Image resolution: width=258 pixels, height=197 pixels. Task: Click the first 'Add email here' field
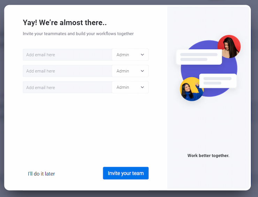click(67, 55)
